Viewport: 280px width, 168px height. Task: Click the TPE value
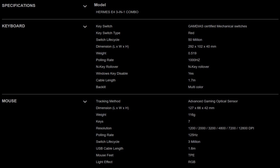point(191,155)
